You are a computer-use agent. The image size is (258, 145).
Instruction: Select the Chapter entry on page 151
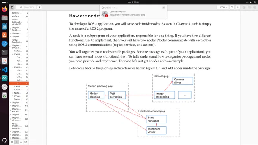pyautogui.click(x=19, y=110)
